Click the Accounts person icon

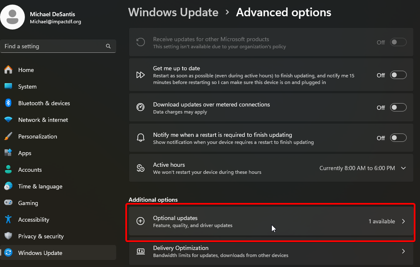8,170
